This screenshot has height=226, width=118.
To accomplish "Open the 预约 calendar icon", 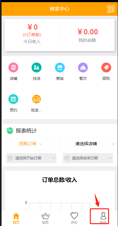I will point(13,99).
